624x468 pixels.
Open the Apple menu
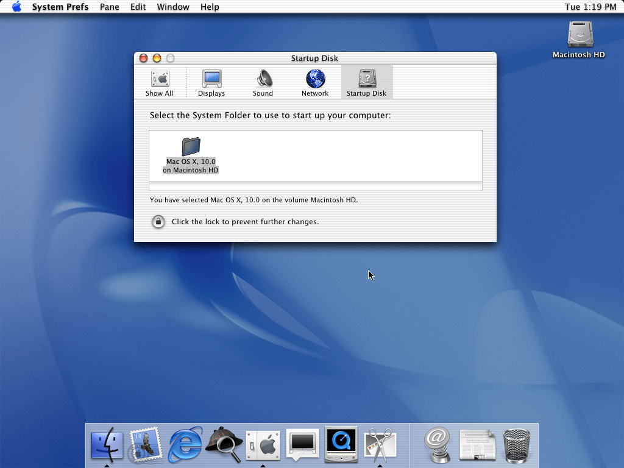point(16,7)
